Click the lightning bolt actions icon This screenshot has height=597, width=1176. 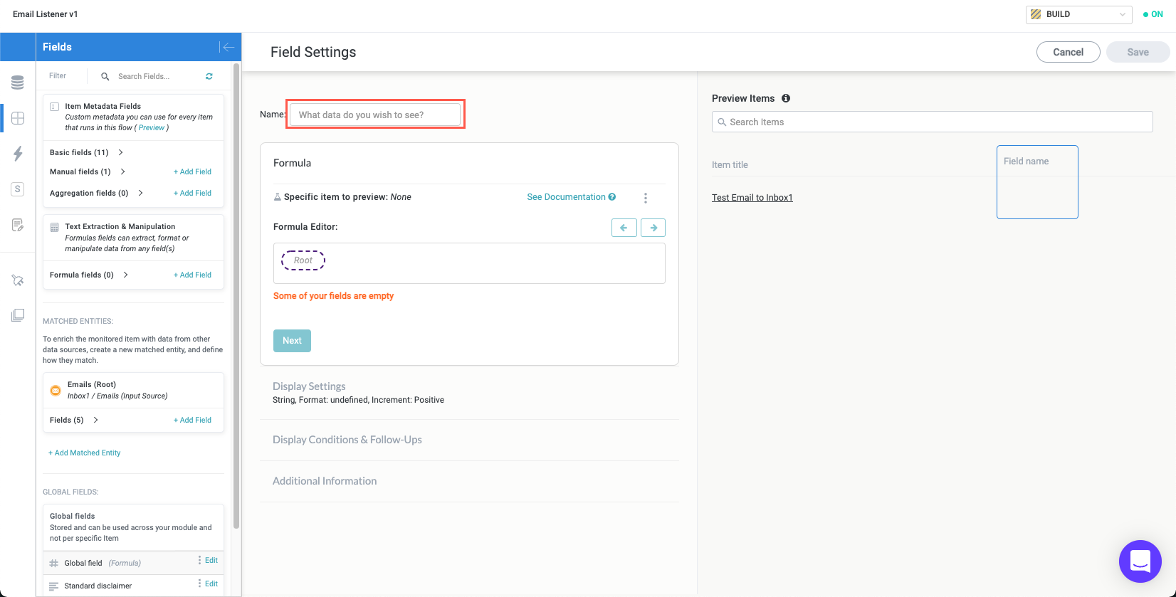tap(18, 153)
